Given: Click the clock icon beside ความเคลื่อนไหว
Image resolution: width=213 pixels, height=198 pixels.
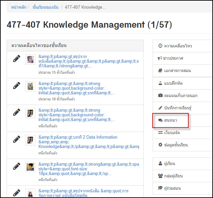Looking at the screenshot, I should (x=160, y=46).
